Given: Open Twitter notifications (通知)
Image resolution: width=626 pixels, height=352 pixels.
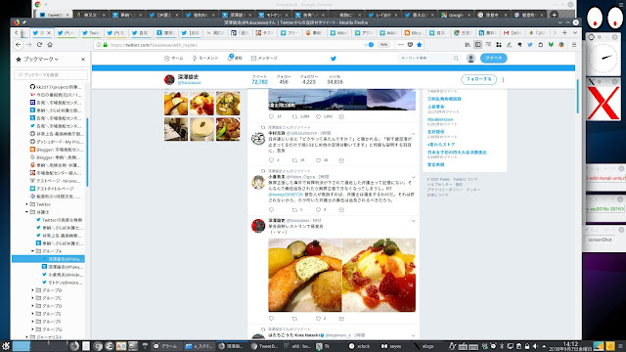Looking at the screenshot, I should [x=235, y=58].
